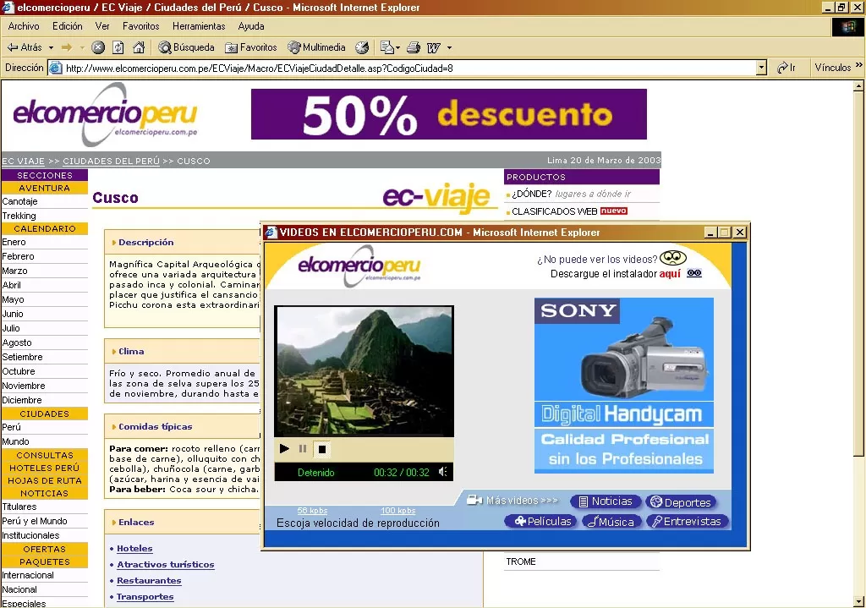The height and width of the screenshot is (608, 866).
Task: Play the Machu Picchu video
Action: click(x=284, y=449)
